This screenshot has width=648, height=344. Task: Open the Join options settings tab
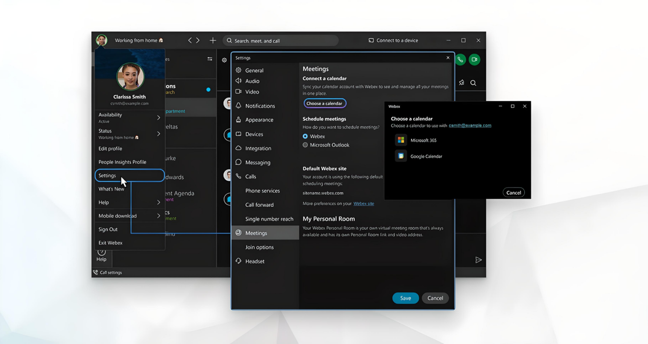[259, 247]
